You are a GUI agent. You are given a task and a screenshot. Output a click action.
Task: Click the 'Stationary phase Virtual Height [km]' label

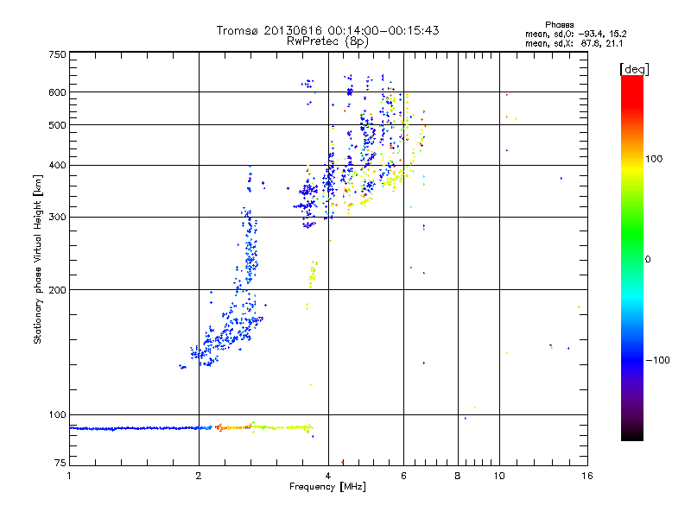tap(38, 259)
